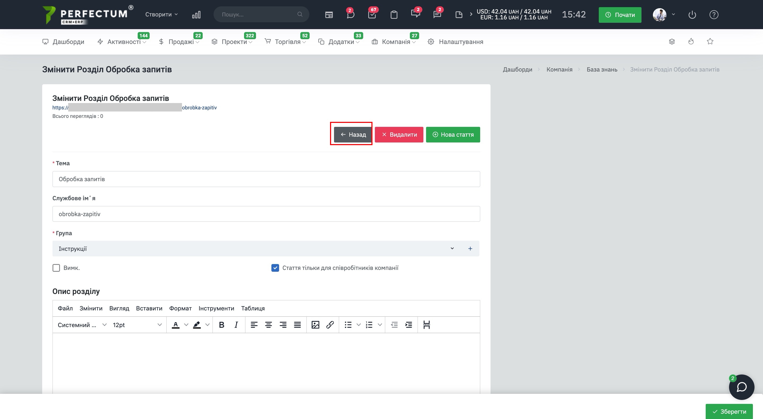Expand the Створити dropdown menu
763x419 pixels.
161,15
